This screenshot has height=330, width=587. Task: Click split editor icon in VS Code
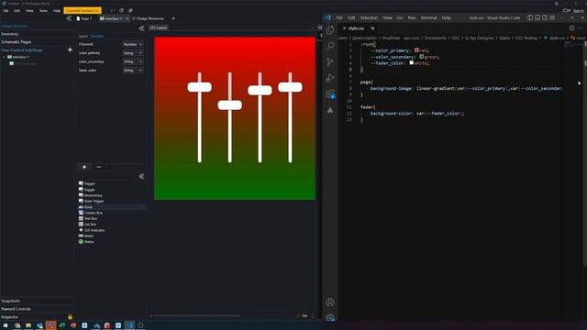click(x=571, y=28)
